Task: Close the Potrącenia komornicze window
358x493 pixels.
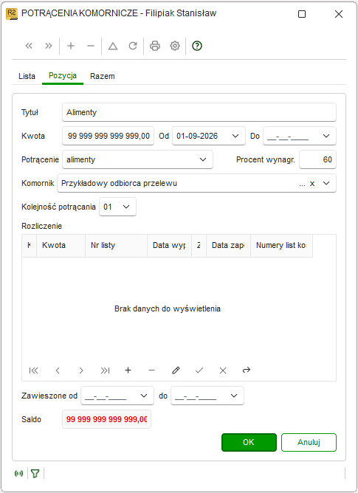Action: coord(339,14)
